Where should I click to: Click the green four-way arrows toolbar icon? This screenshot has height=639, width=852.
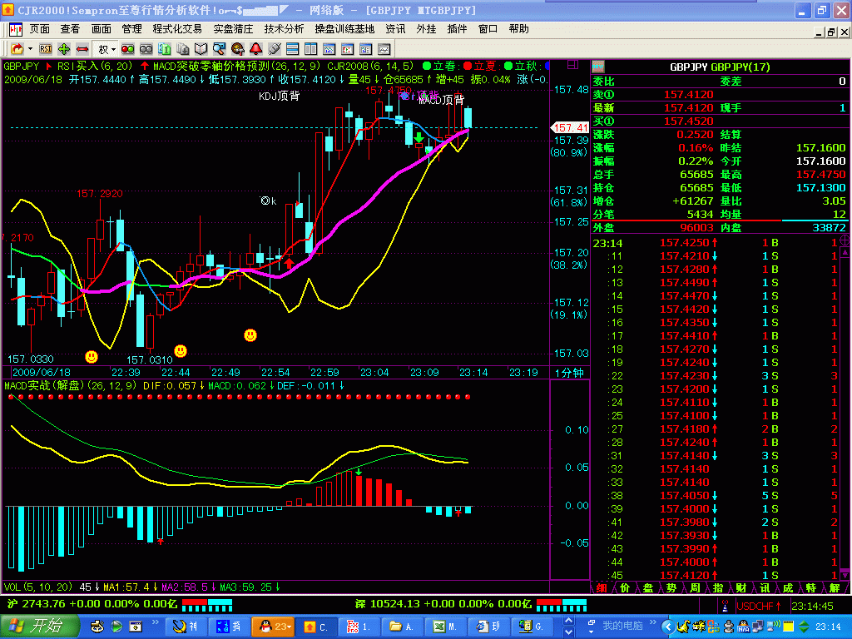coord(64,49)
